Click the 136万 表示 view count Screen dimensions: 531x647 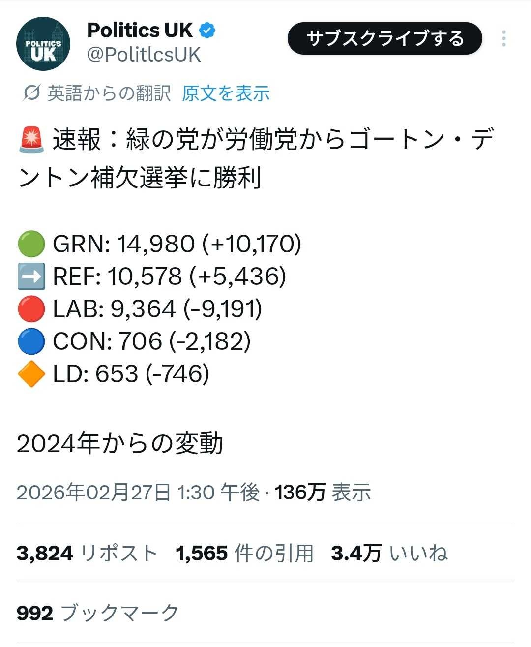tap(323, 492)
